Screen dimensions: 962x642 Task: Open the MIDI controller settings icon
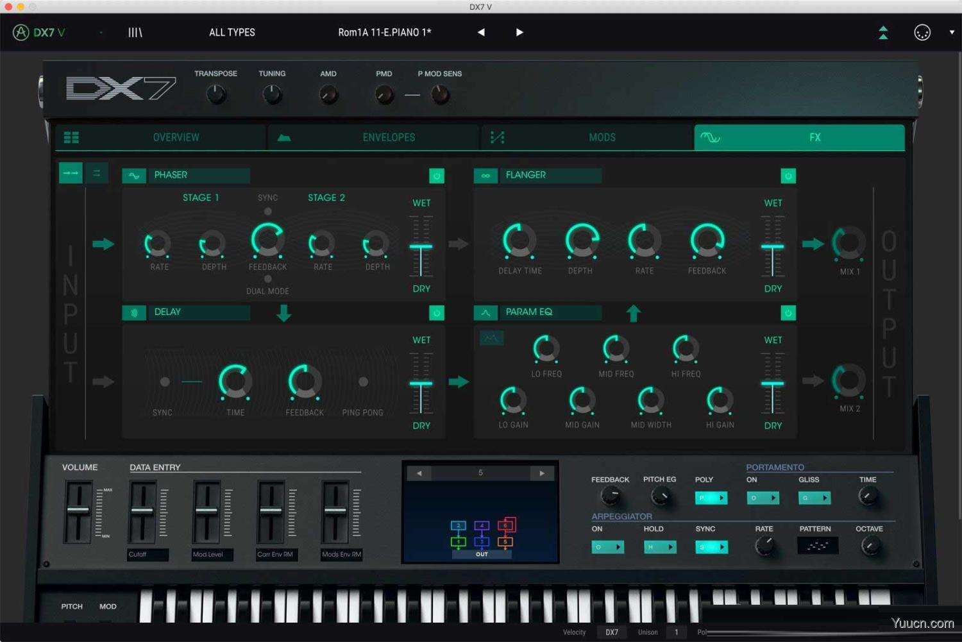922,32
